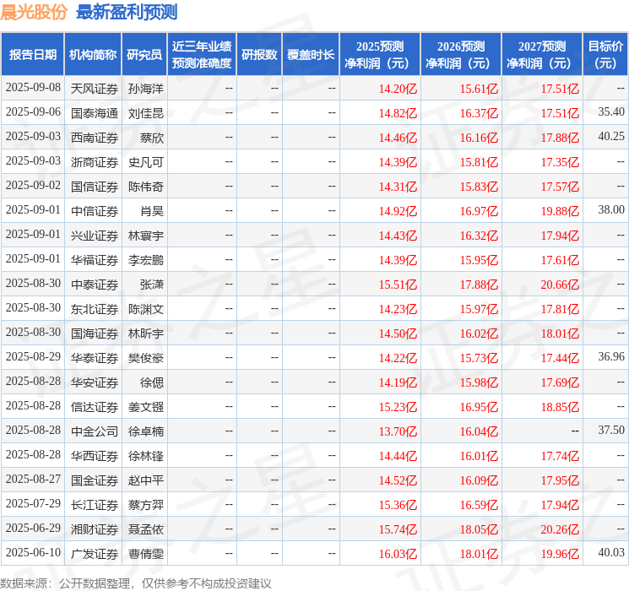Select the 湘财证券 institution cell
The image size is (629, 591).
pos(95,529)
